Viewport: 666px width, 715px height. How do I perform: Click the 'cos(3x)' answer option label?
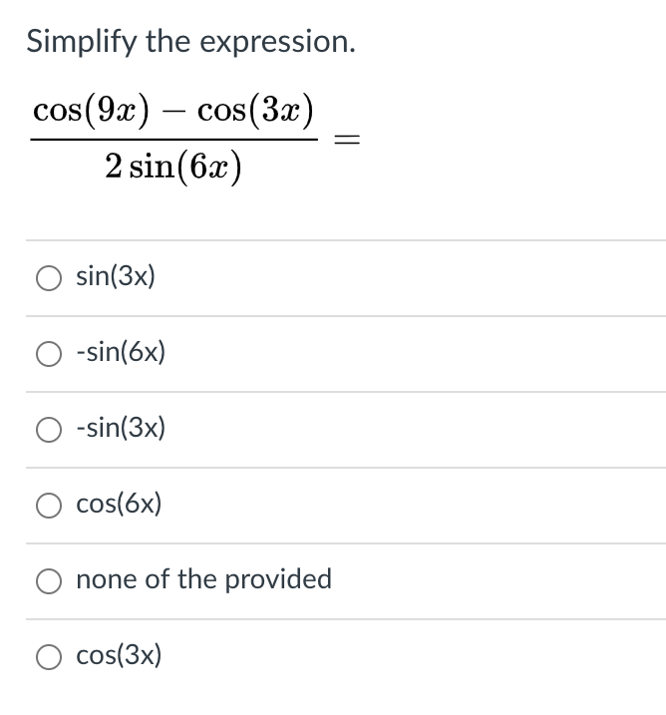coord(119,655)
